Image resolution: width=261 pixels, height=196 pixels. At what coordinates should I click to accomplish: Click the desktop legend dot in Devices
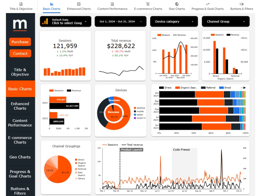coord(135,108)
